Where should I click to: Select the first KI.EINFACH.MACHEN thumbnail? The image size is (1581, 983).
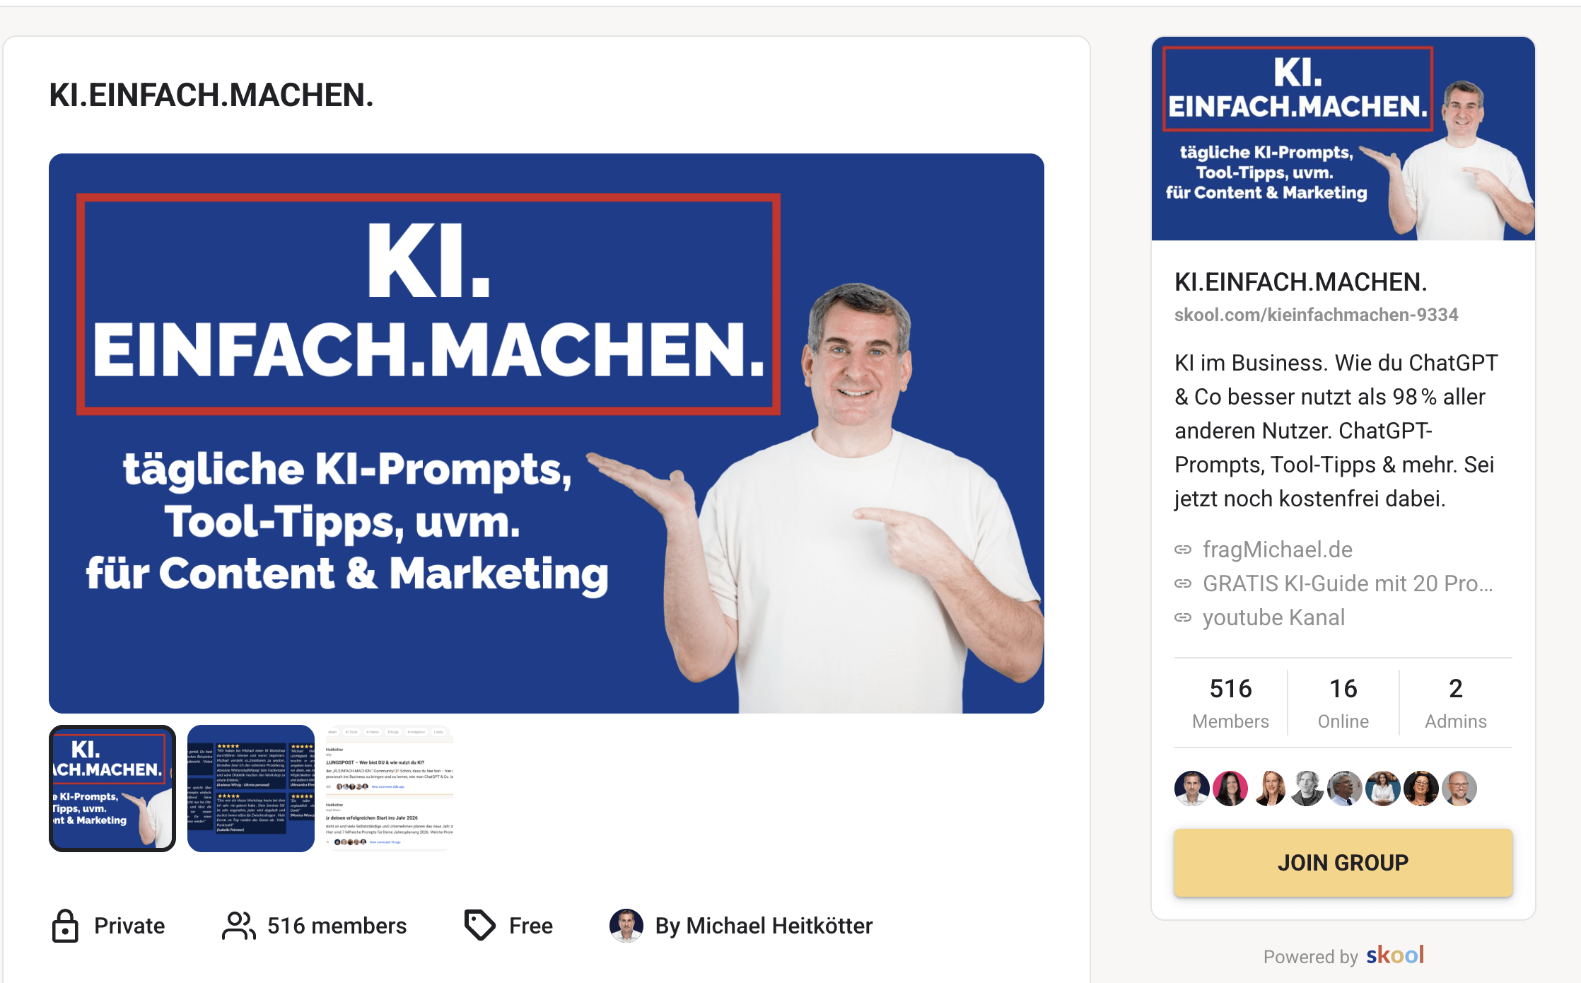[112, 789]
